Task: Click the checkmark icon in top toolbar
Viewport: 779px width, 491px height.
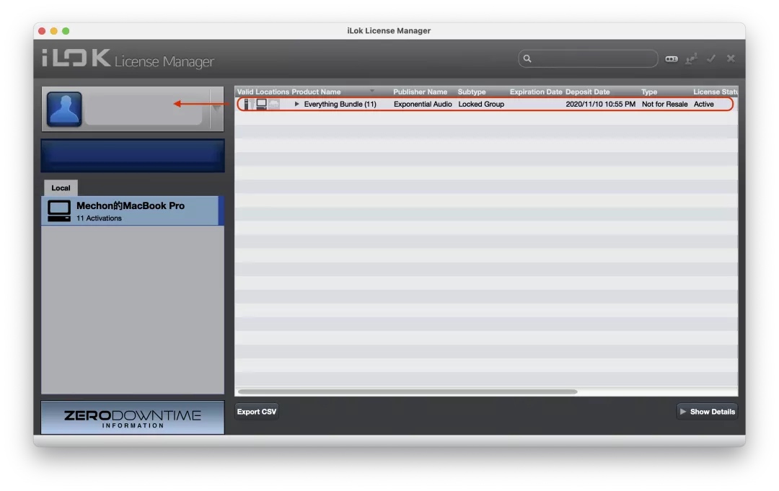Action: point(711,58)
